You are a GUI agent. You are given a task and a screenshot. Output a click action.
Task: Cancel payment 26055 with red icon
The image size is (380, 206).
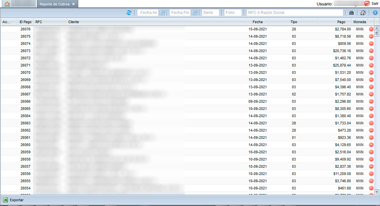coord(371,181)
